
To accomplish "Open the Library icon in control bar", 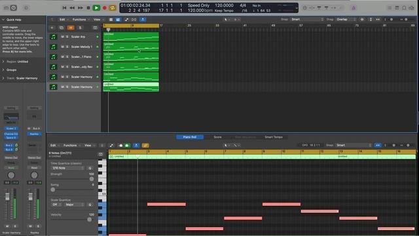I will tap(6, 8).
